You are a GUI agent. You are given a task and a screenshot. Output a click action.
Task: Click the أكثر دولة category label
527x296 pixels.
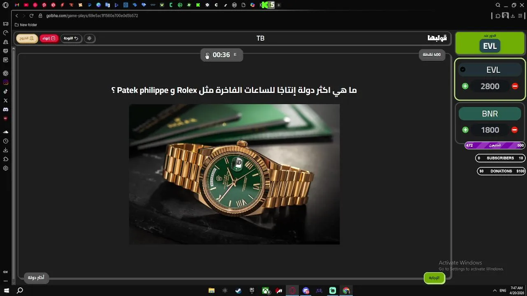[36, 277]
